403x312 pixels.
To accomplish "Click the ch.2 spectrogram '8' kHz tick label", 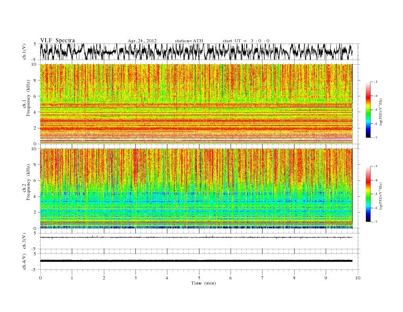I will point(35,165).
